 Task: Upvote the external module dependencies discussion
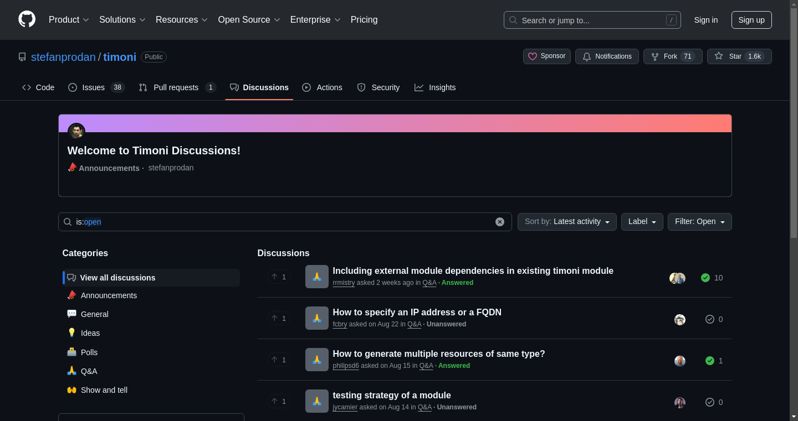[x=279, y=277]
